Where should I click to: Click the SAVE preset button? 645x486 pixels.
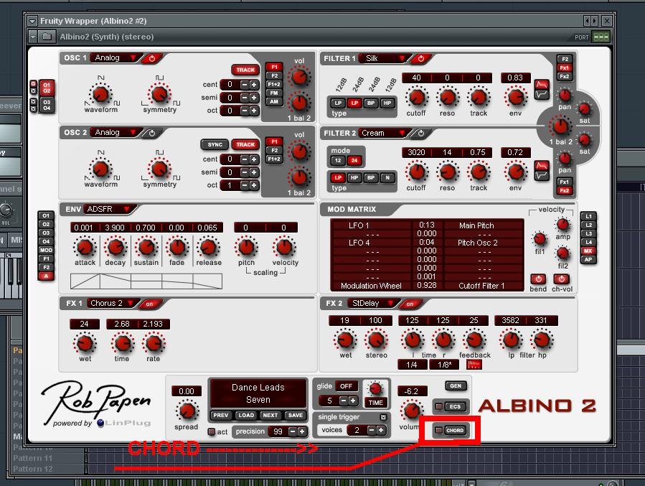(x=295, y=416)
